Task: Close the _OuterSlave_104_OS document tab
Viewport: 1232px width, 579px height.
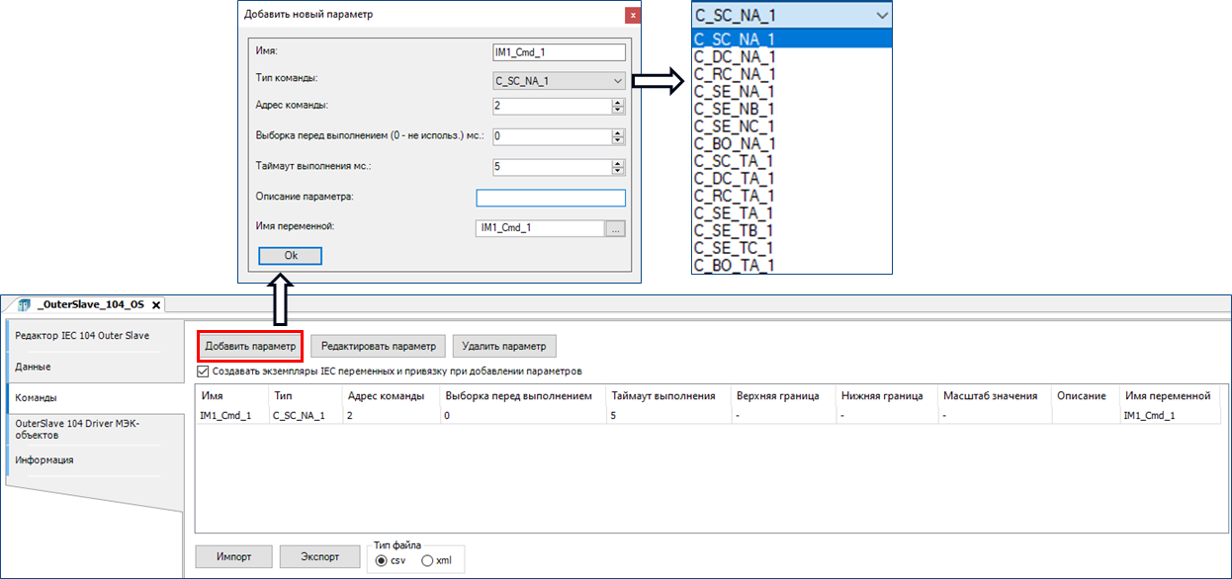Action: click(x=155, y=304)
